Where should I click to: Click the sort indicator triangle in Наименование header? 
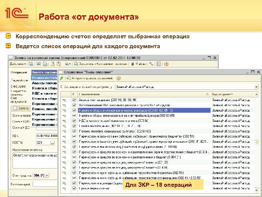pos(207,94)
